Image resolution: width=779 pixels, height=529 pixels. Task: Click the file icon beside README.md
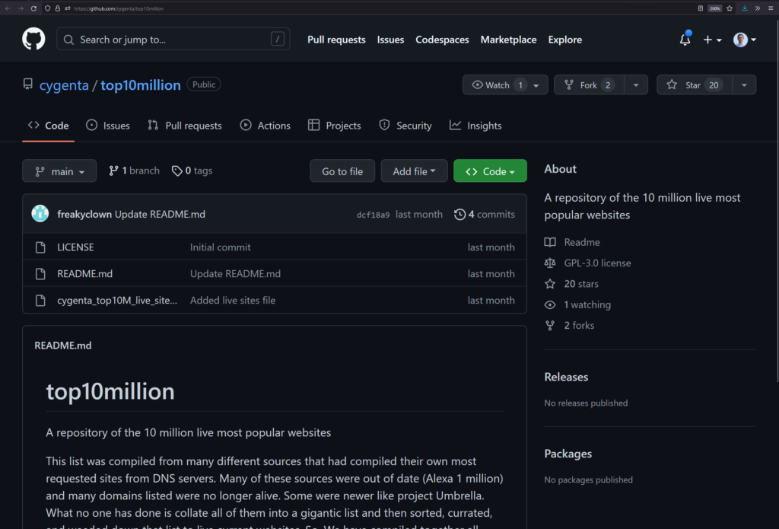(x=41, y=274)
